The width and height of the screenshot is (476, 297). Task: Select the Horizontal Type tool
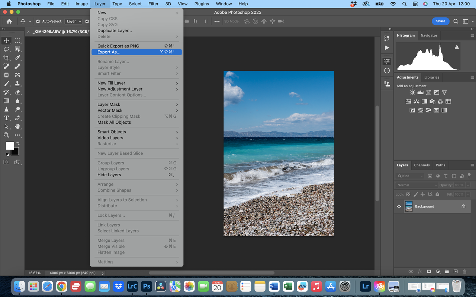click(x=6, y=118)
